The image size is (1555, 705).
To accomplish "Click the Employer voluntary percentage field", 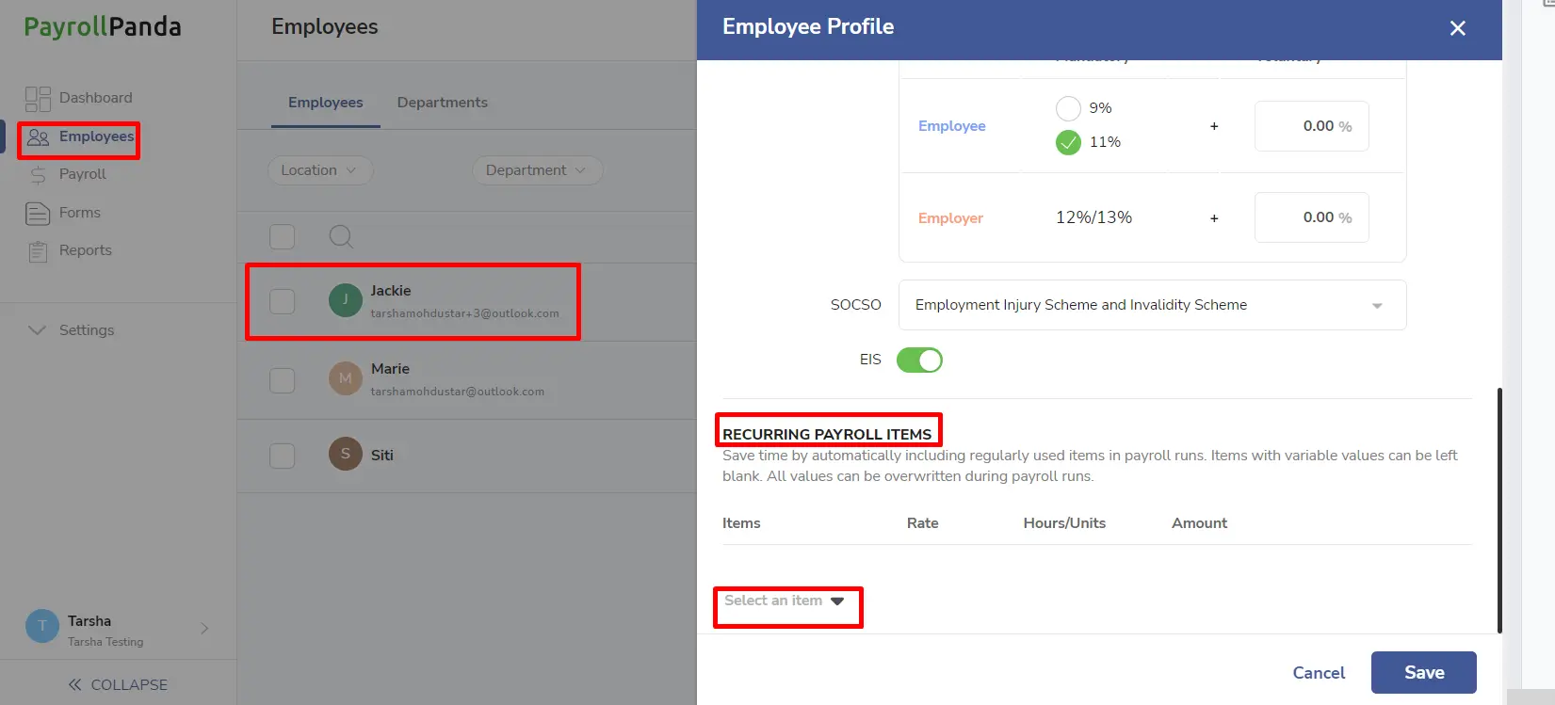I will [x=1311, y=217].
